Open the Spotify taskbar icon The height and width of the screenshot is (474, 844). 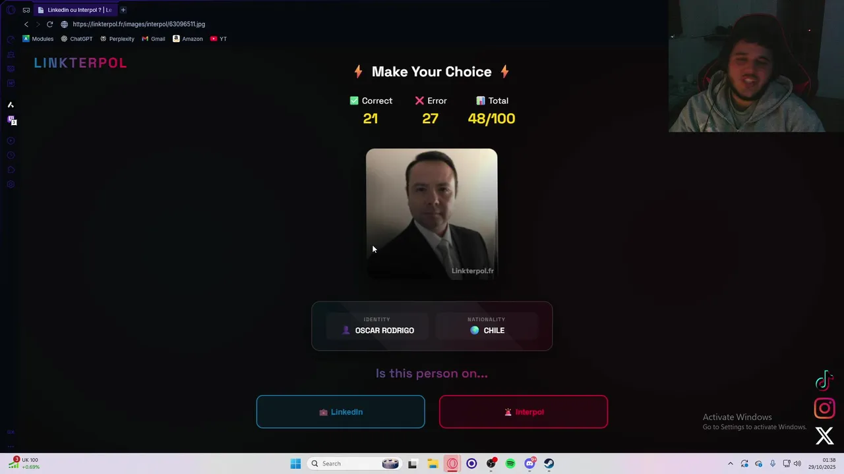coord(510,463)
